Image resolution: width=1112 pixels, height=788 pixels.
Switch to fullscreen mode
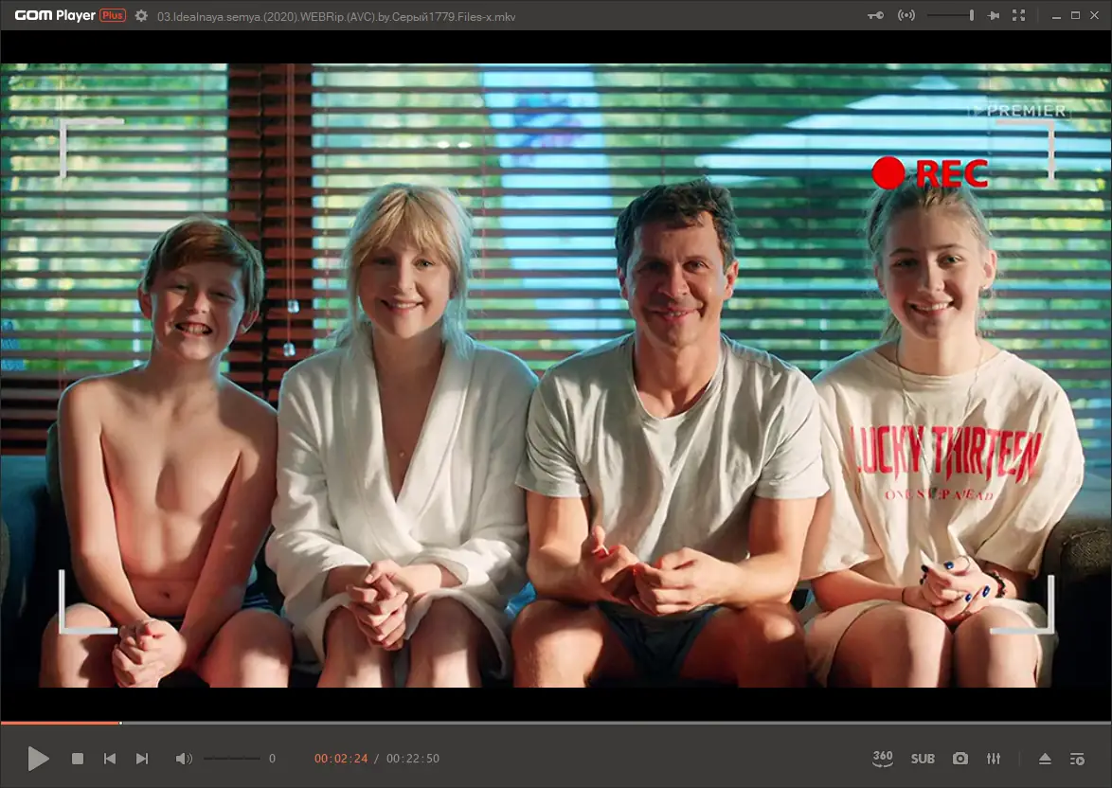click(x=1019, y=15)
